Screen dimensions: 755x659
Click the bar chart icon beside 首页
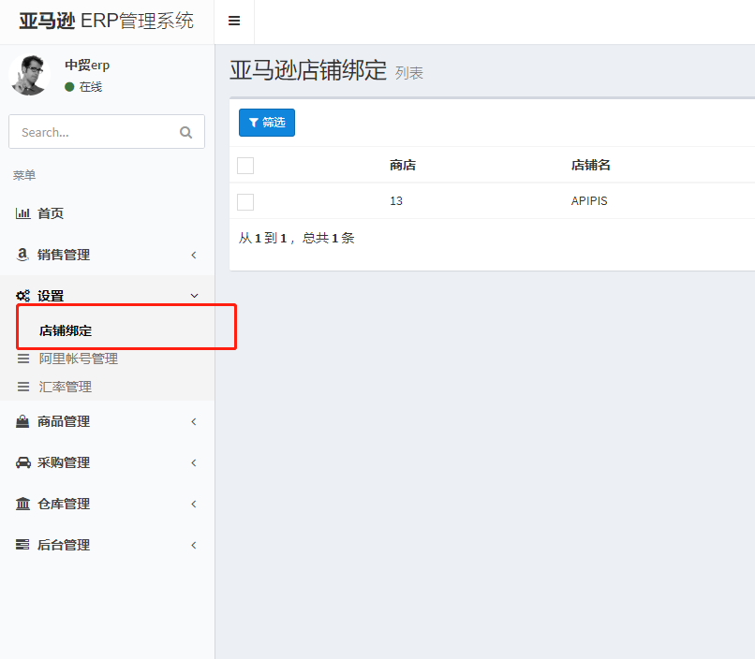tap(22, 213)
